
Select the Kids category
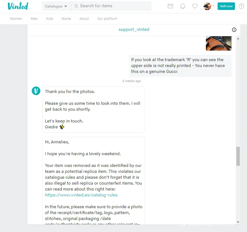coord(50,19)
